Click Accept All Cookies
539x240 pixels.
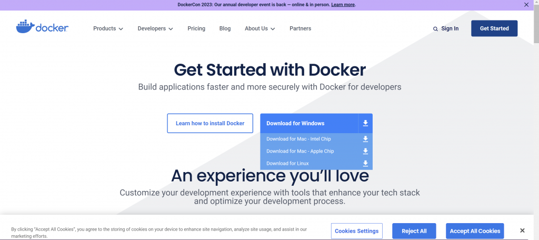(x=475, y=231)
